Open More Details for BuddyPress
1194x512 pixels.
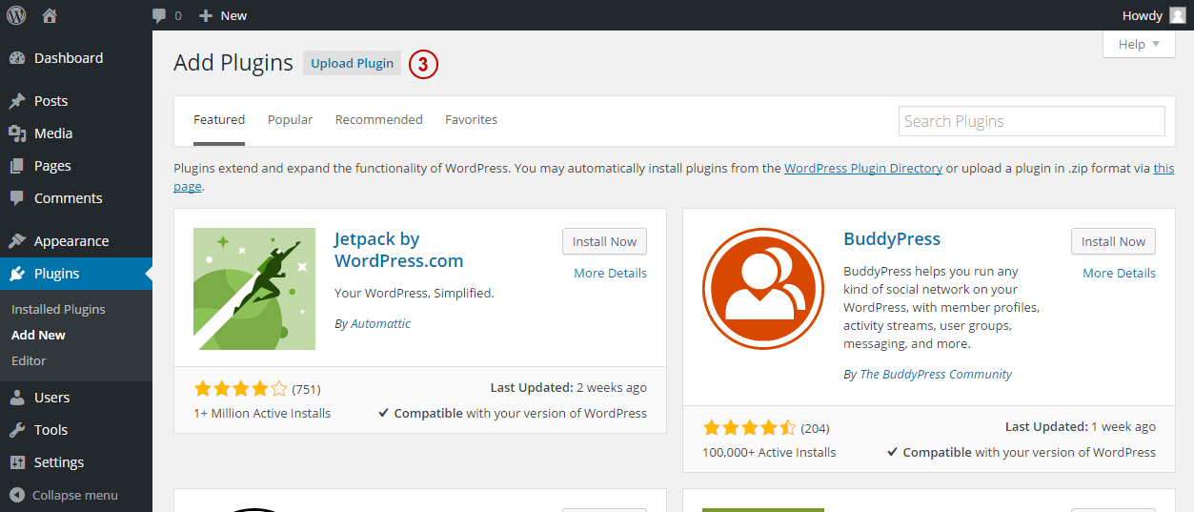pyautogui.click(x=1119, y=273)
